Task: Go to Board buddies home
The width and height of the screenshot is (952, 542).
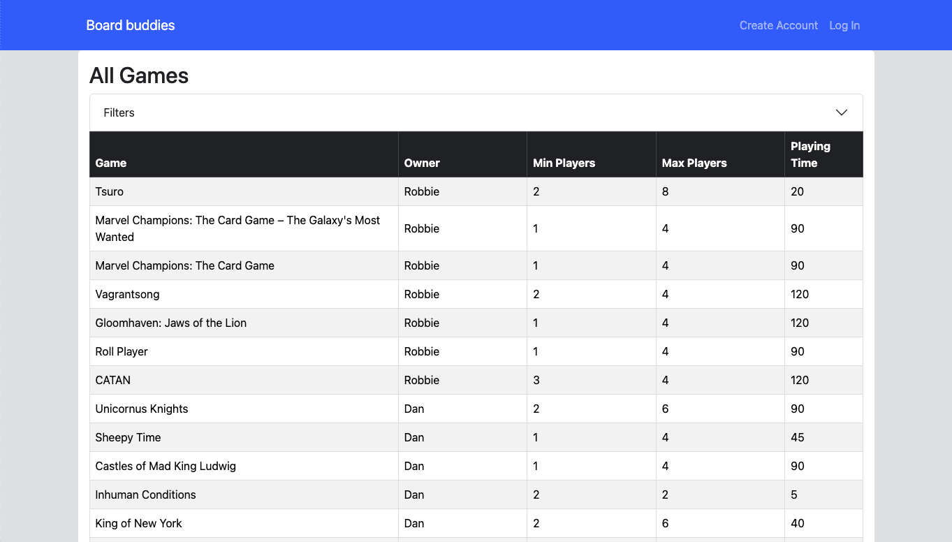Action: tap(131, 25)
